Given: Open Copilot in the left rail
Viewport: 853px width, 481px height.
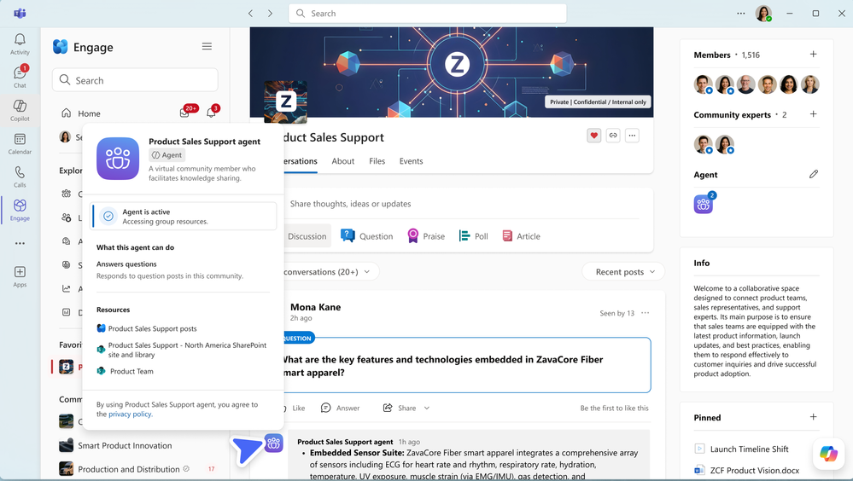Looking at the screenshot, I should (x=20, y=110).
